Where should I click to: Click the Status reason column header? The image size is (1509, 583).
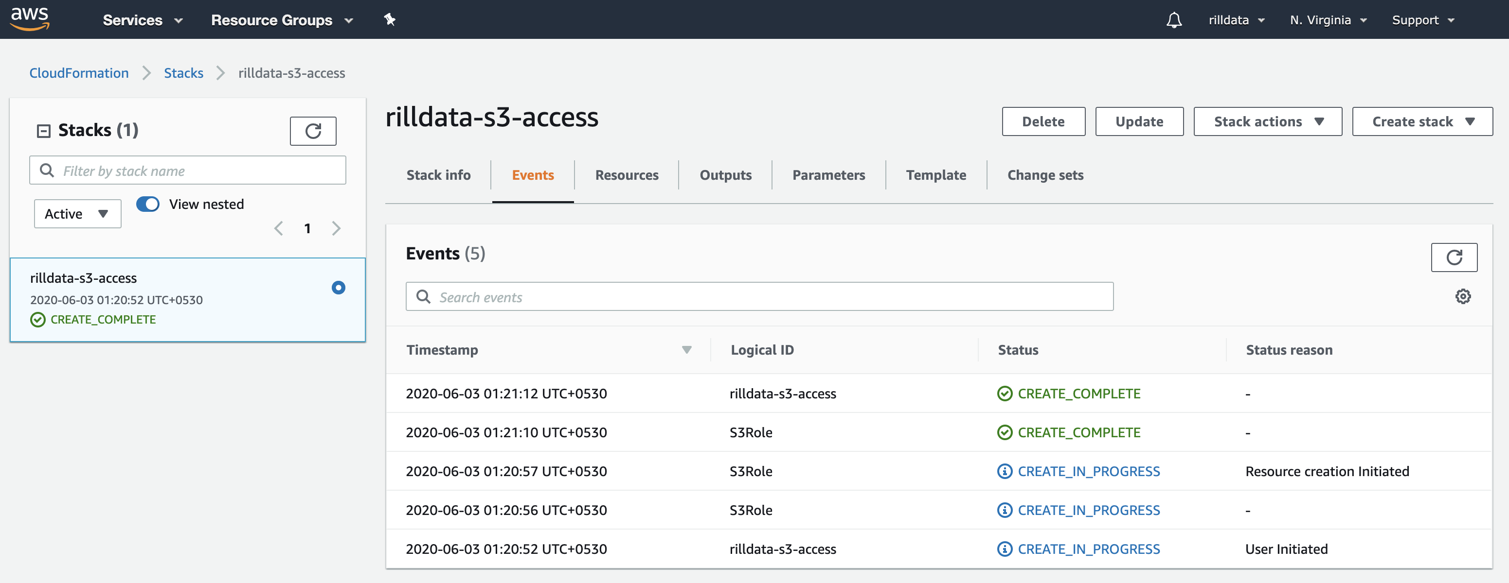point(1289,350)
